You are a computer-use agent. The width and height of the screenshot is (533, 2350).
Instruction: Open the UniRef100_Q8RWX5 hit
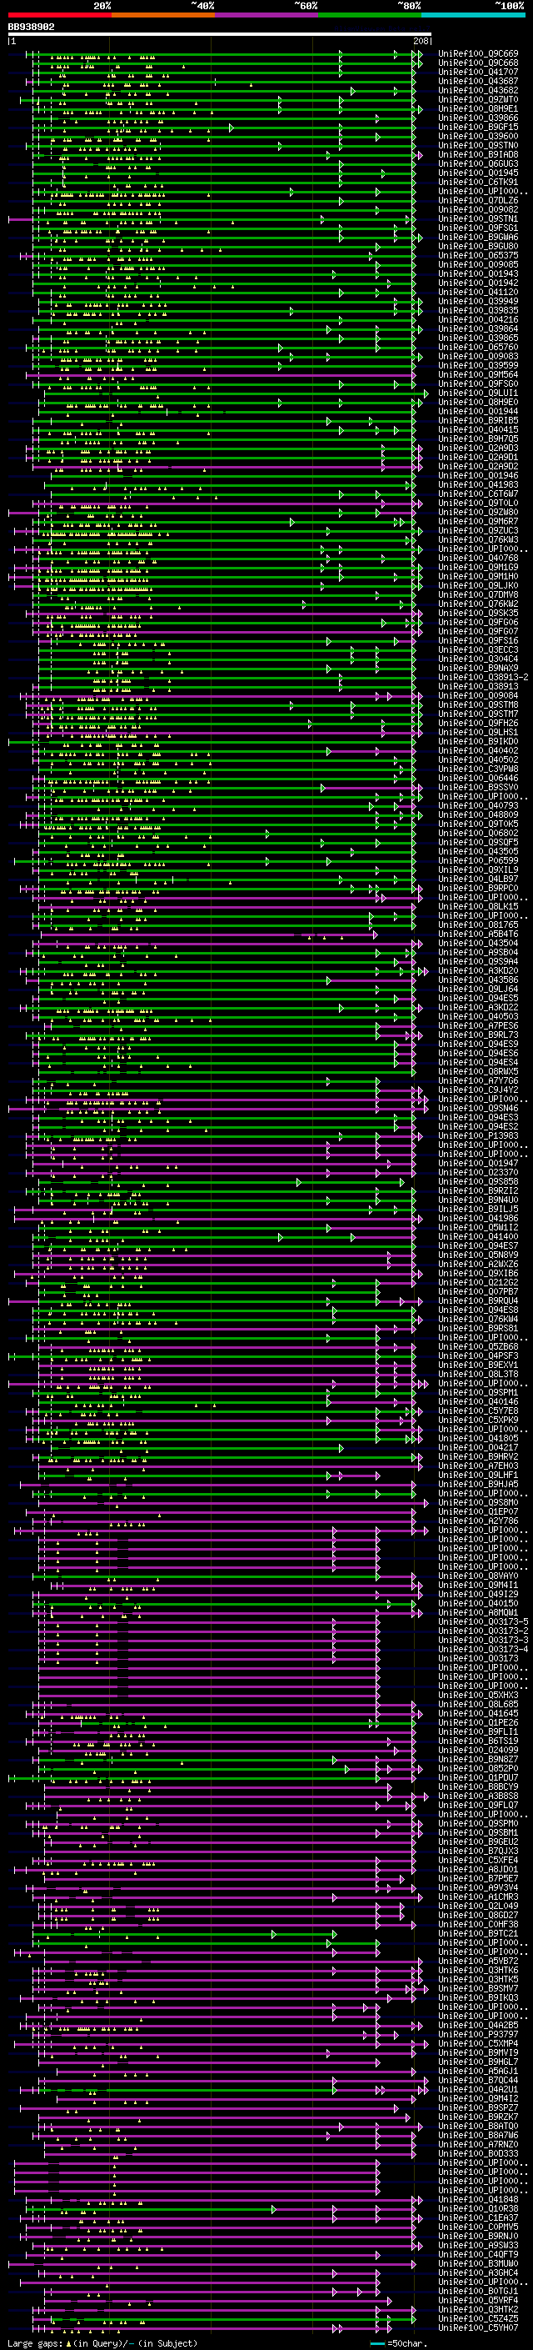pyautogui.click(x=478, y=1072)
